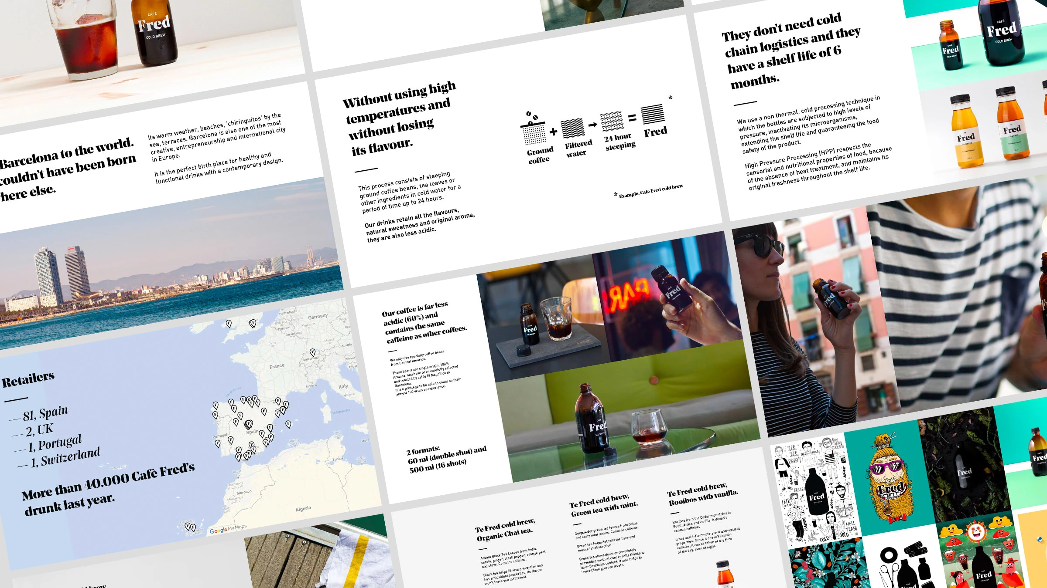The width and height of the screenshot is (1047, 588).
Task: Click 'Te Fred cold brew, Green tea with mint' heading
Action: [x=603, y=505]
